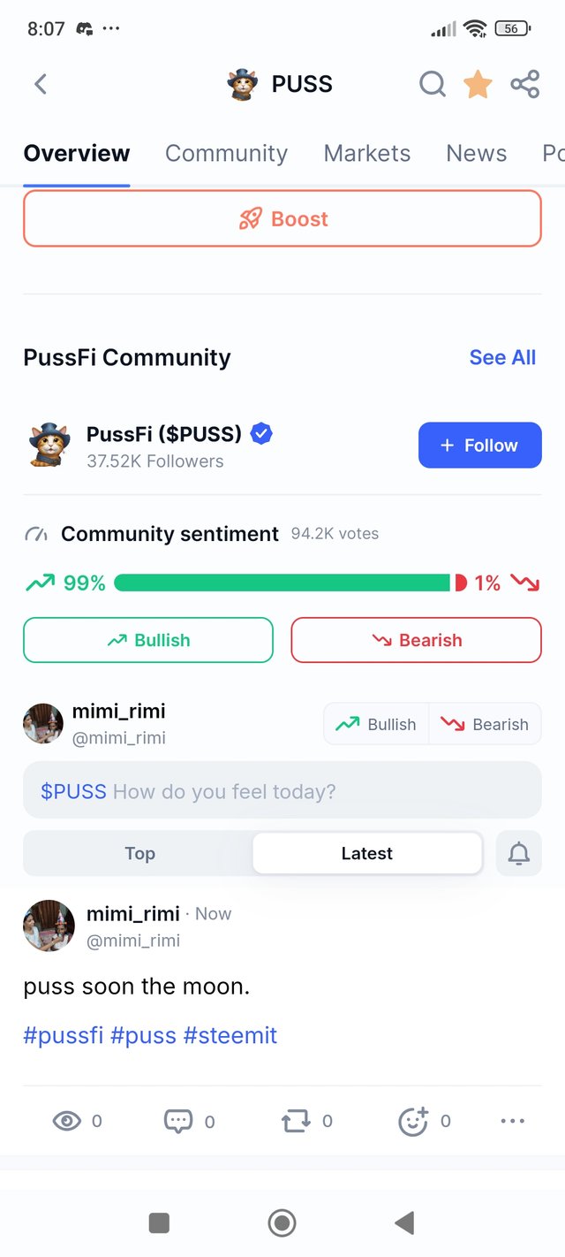This screenshot has height=1257, width=565.
Task: Open See All community link
Action: (502, 357)
